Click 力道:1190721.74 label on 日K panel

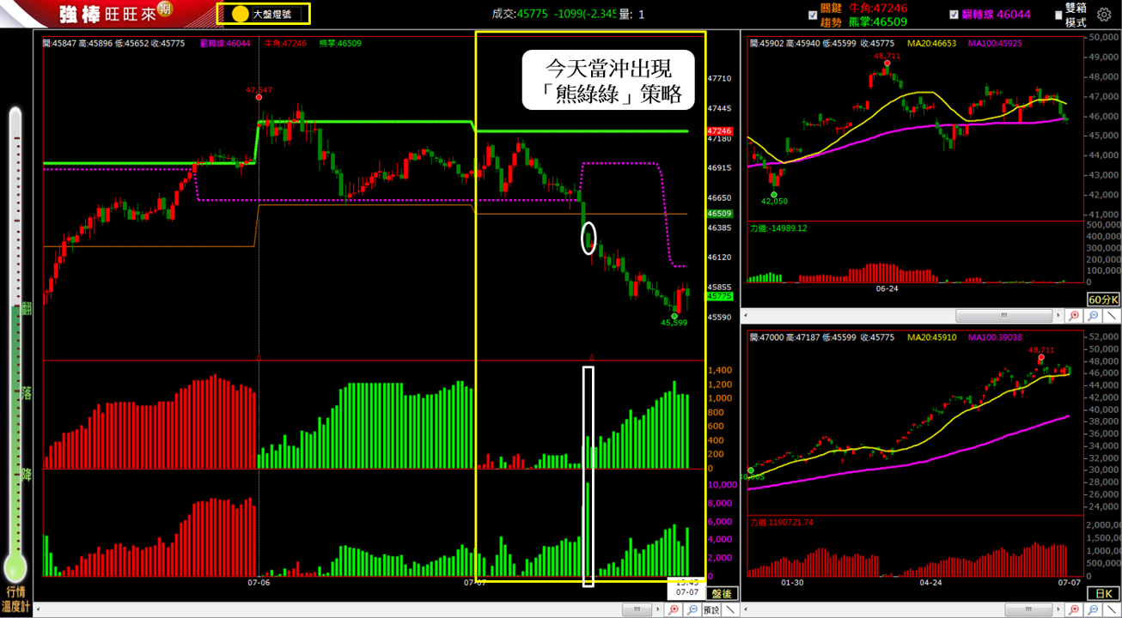point(784,522)
